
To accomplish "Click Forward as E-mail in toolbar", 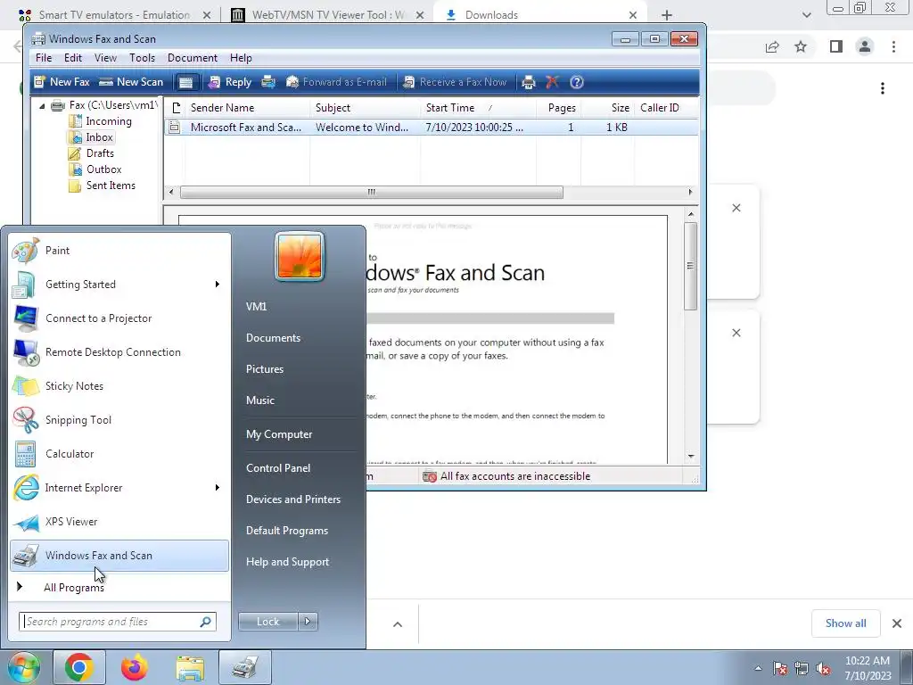I will tap(336, 82).
